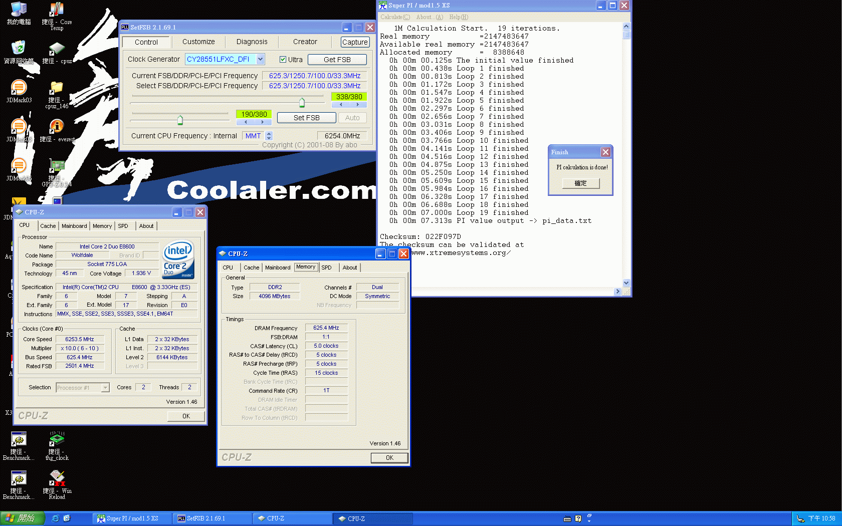This screenshot has height=526, width=842.
Task: Close the Finish dialog
Action: tap(605, 152)
